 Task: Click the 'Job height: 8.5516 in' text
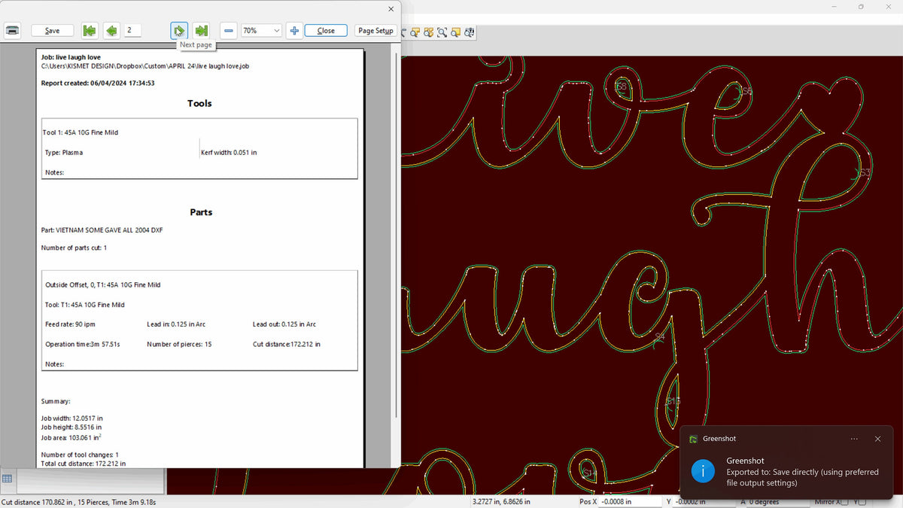click(x=71, y=427)
